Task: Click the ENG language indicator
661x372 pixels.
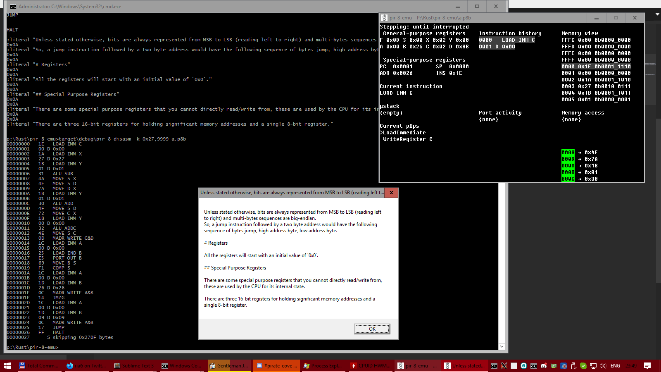Action: click(x=615, y=366)
